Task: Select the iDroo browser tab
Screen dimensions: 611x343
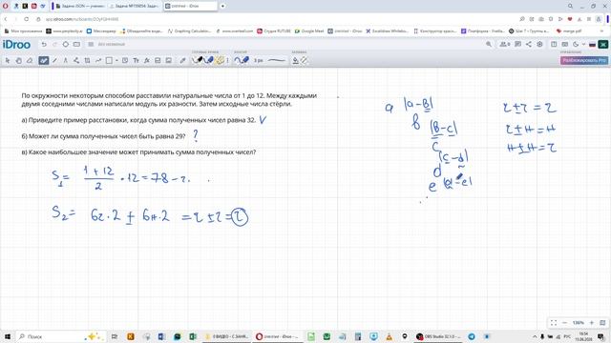Action: pos(190,7)
